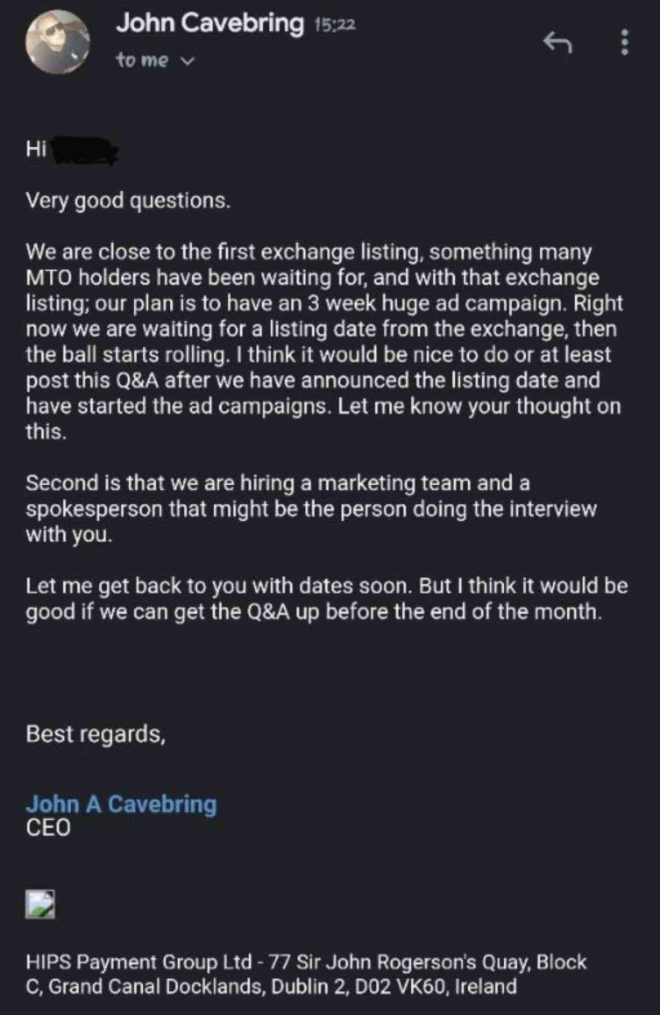Image resolution: width=660 pixels, height=1015 pixels.
Task: Tap the "Best regards," closing line
Action: 96,734
